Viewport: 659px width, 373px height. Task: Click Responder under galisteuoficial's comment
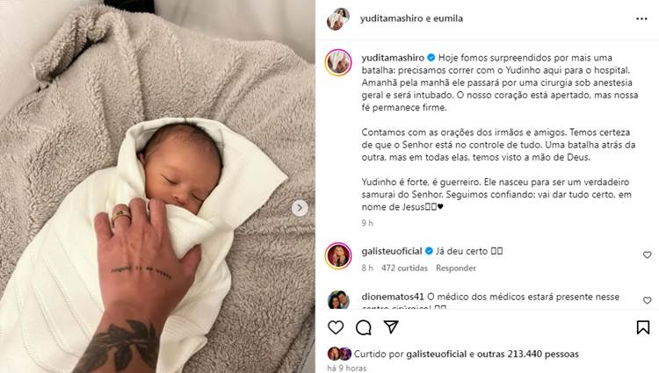click(456, 268)
